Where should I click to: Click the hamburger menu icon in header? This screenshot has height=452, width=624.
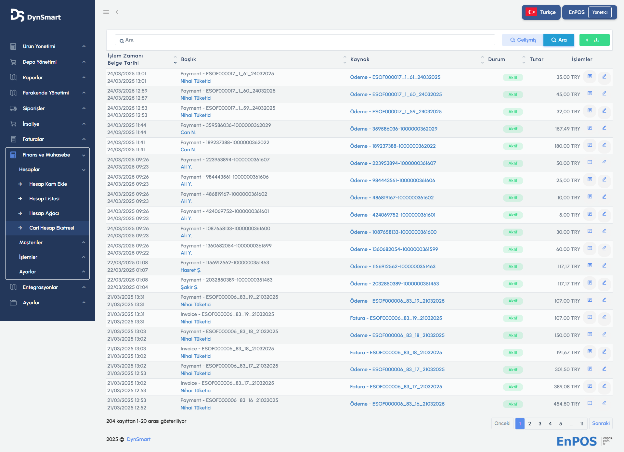point(106,12)
